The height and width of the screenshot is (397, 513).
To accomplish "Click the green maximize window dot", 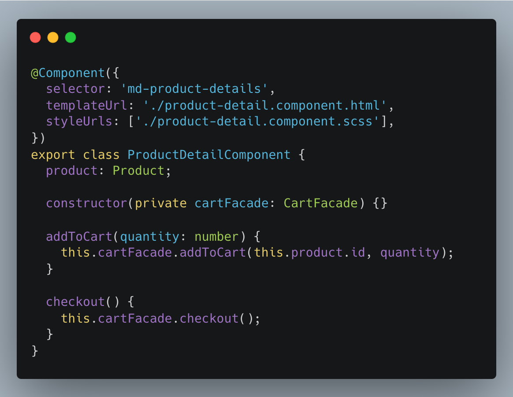I will tap(71, 37).
